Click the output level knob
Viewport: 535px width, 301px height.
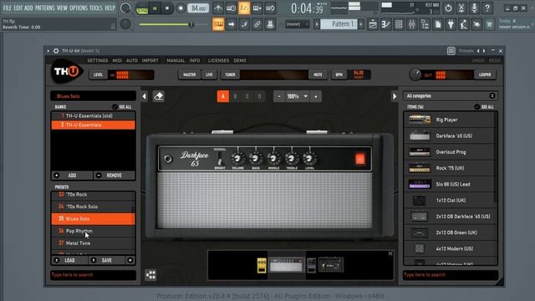coord(415,74)
